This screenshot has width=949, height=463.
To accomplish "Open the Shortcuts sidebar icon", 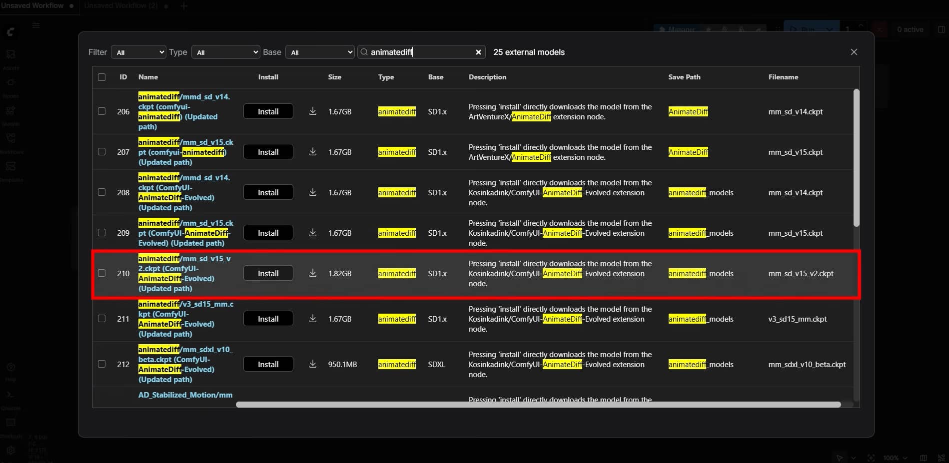I will coord(10,427).
